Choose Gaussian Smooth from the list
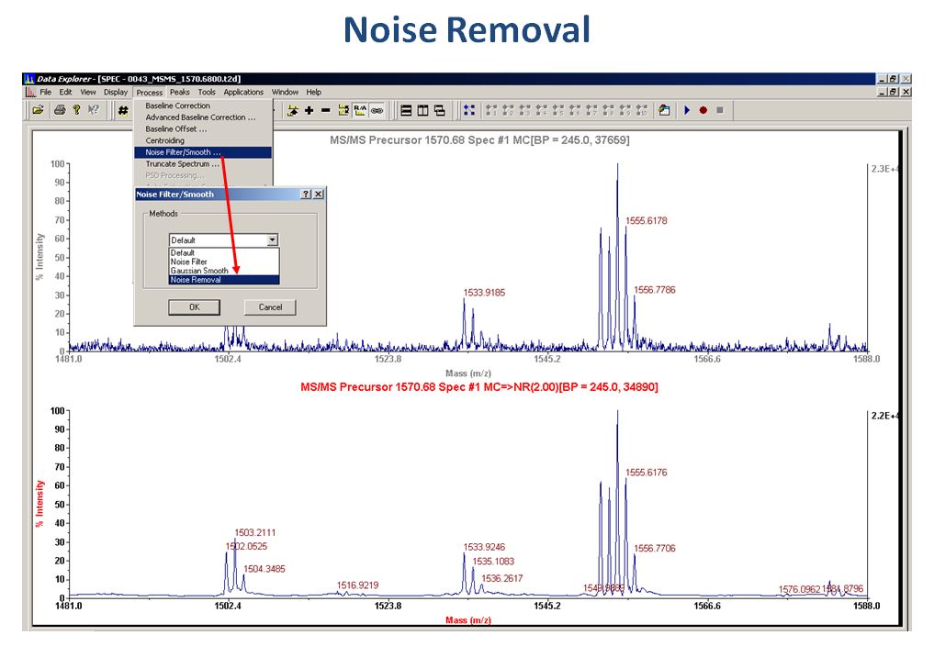 click(199, 271)
